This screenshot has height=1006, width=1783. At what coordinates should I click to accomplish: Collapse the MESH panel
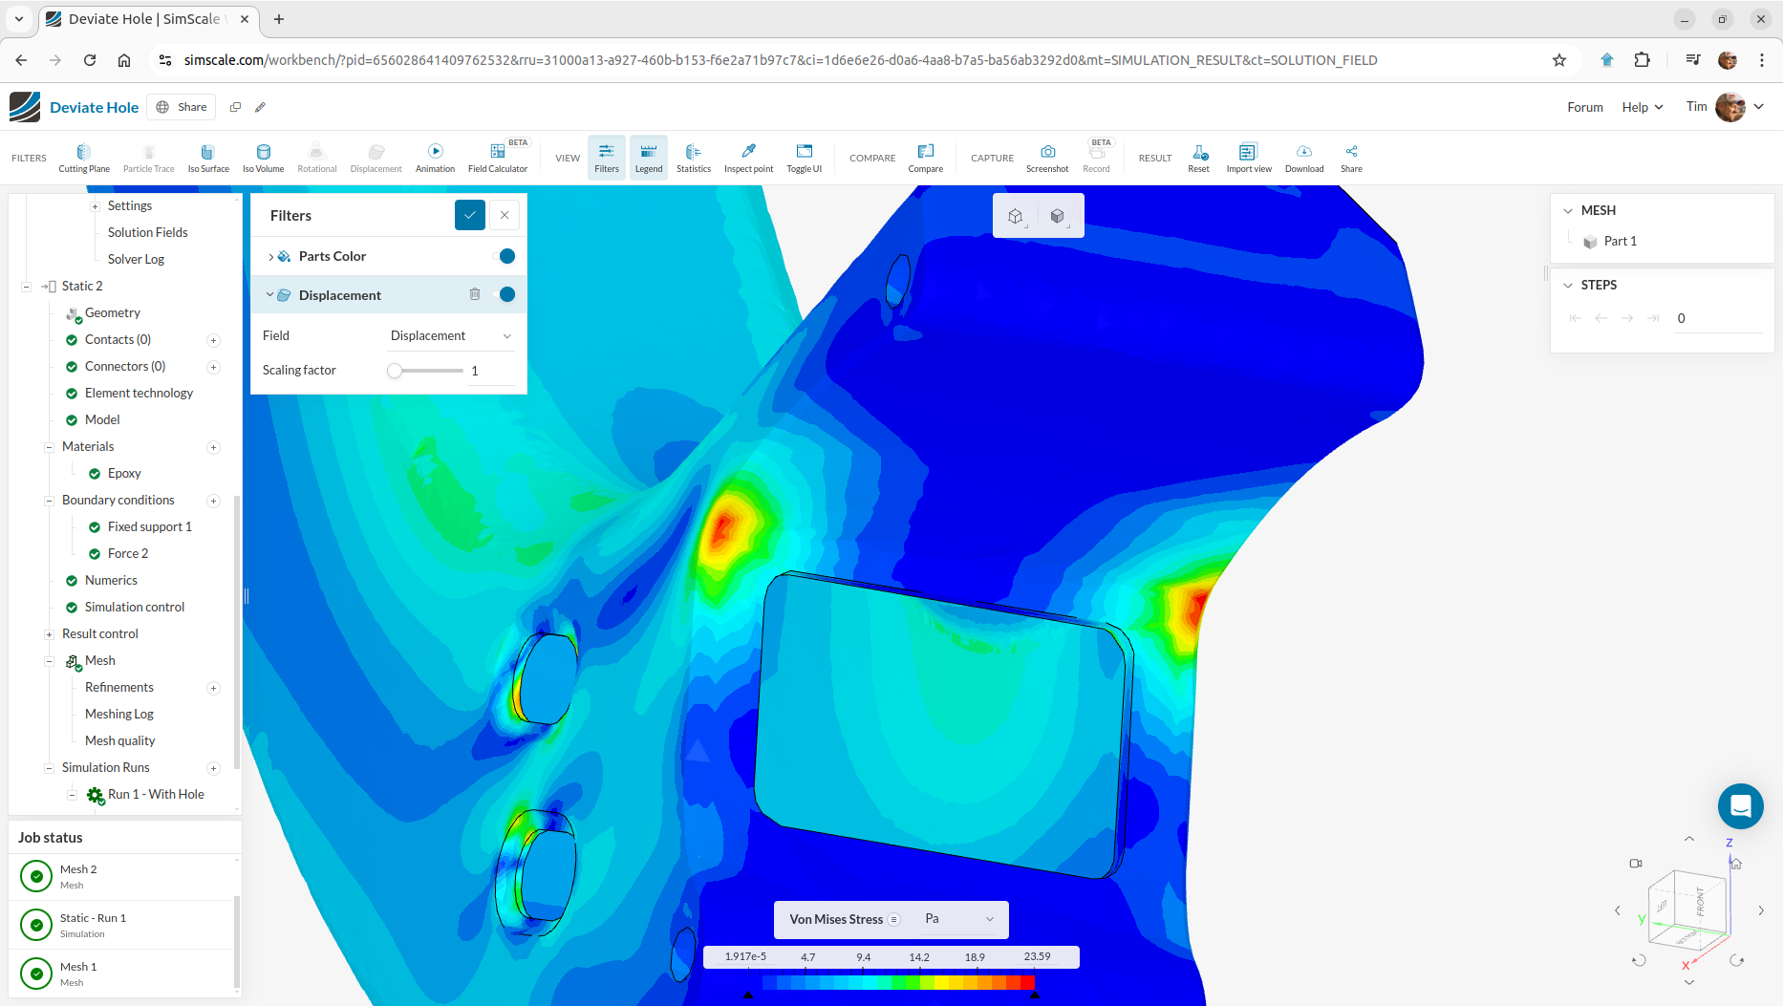tap(1568, 210)
